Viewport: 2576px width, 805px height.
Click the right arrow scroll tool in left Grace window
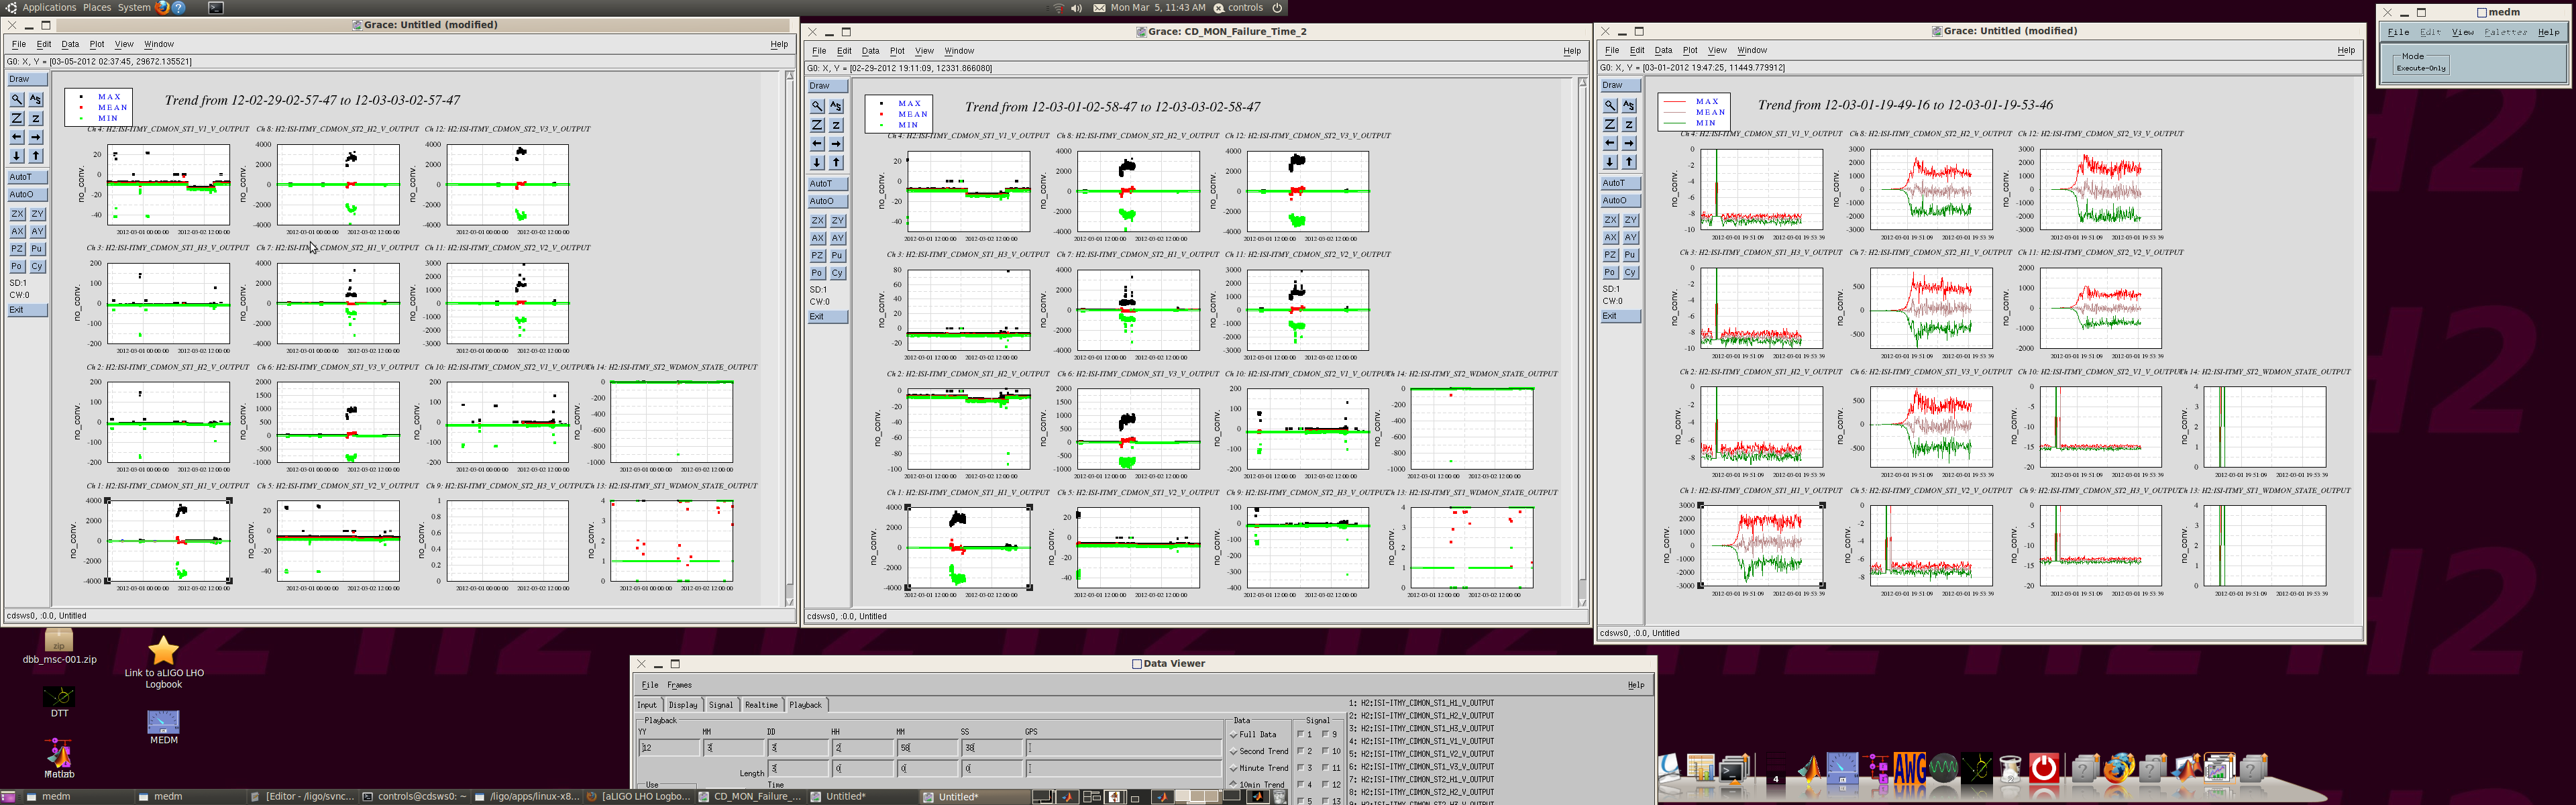(36, 137)
